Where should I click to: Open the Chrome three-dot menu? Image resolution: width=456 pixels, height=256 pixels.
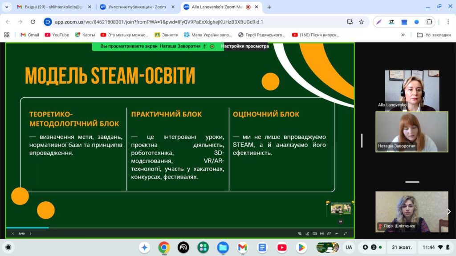(x=448, y=22)
